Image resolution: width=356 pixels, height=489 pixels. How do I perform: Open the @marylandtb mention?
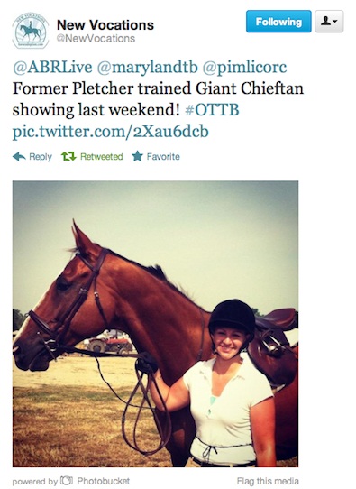coord(147,68)
